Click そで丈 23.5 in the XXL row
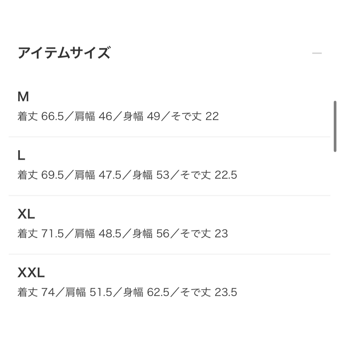 click(209, 292)
